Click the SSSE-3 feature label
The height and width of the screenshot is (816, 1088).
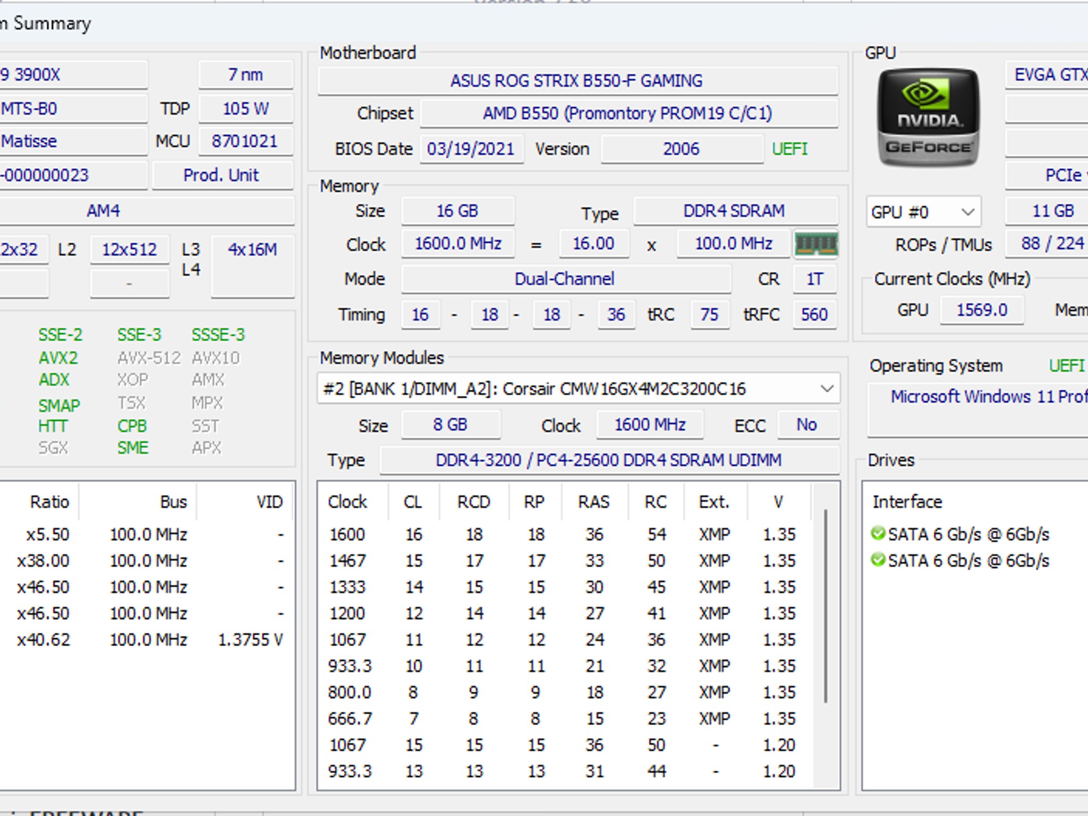pyautogui.click(x=218, y=335)
